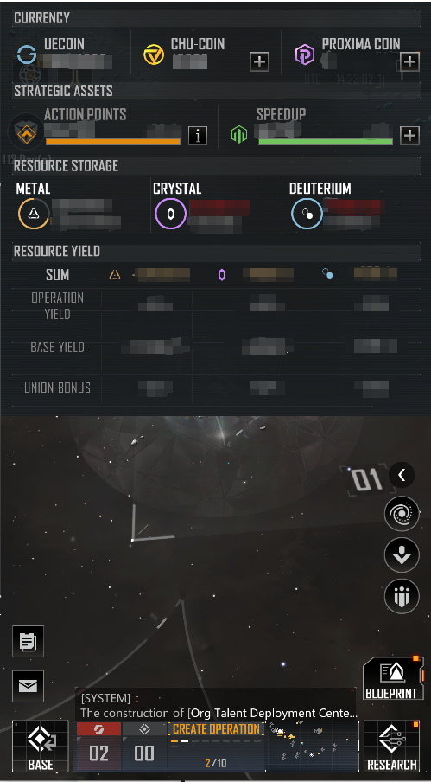Add Speedup with plus button

click(409, 135)
